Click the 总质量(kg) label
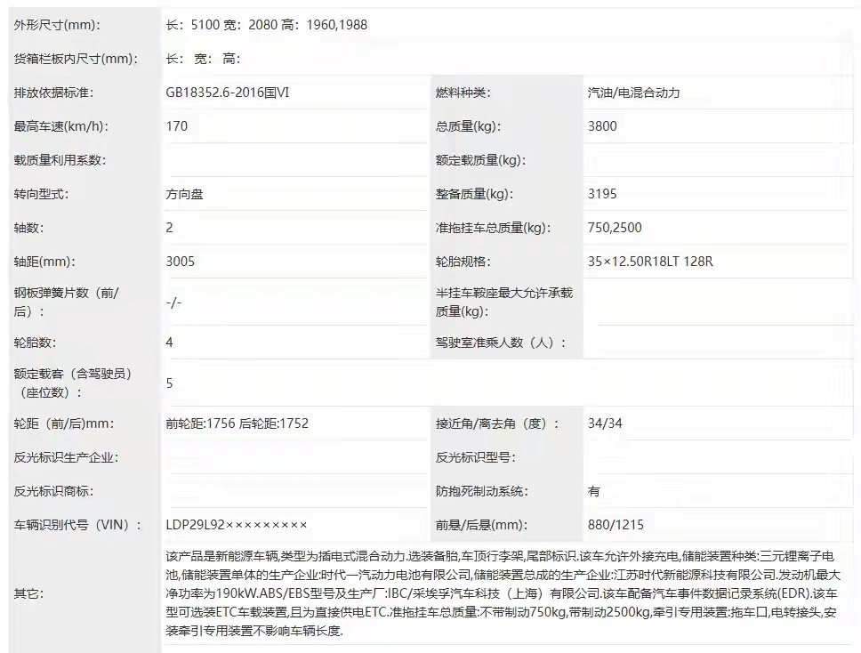 pos(469,126)
